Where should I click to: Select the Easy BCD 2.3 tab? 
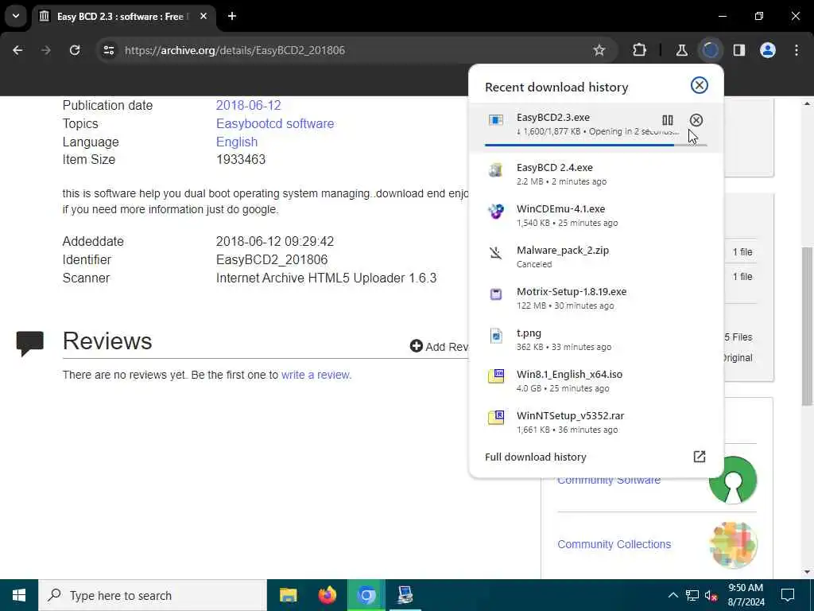click(123, 16)
